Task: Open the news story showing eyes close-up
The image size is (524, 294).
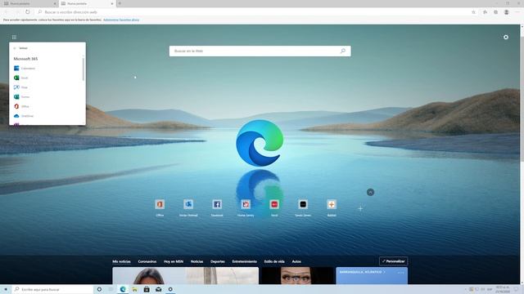Action: point(297,276)
